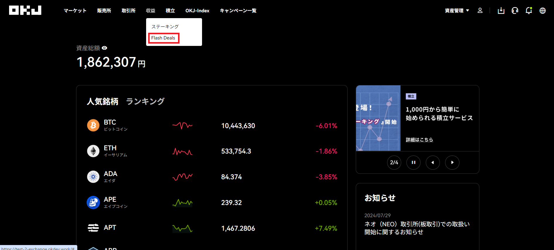Image resolution: width=554 pixels, height=250 pixels.
Task: Click the APT price 1,467.2806
Action: click(x=238, y=228)
